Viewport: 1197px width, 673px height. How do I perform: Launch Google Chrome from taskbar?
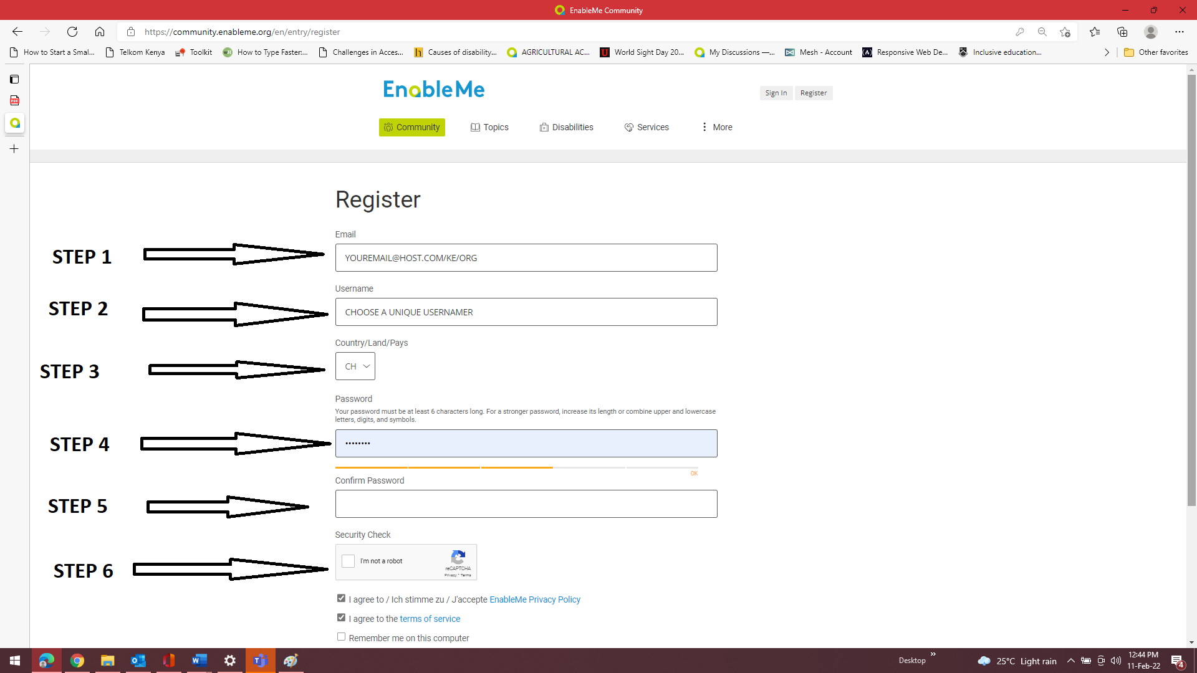pyautogui.click(x=77, y=661)
